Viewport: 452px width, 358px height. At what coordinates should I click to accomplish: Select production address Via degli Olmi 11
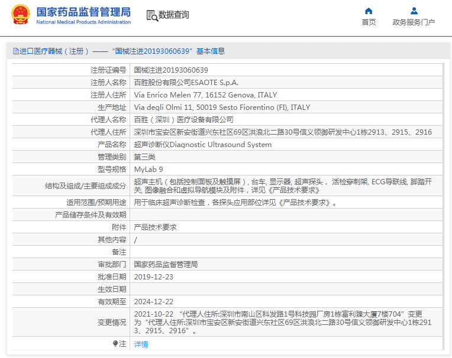coord(222,108)
